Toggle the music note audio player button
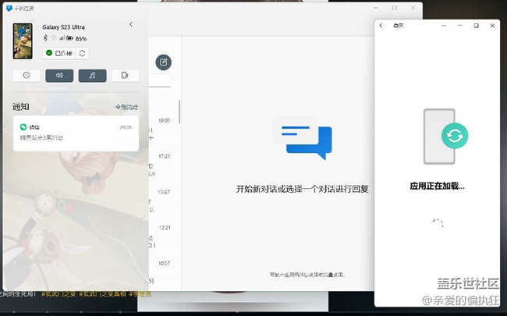This screenshot has width=507, height=316. coord(92,76)
